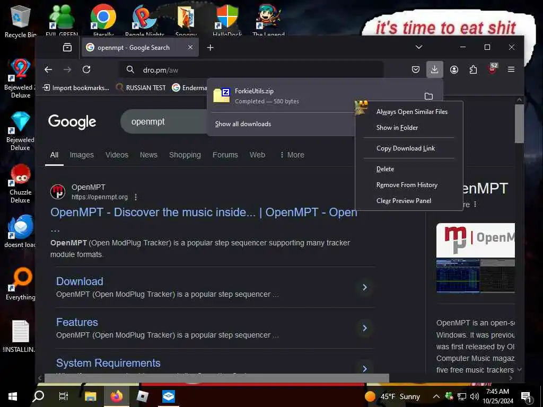
Task: Choose Delete from the download context menu
Action: tap(409, 169)
